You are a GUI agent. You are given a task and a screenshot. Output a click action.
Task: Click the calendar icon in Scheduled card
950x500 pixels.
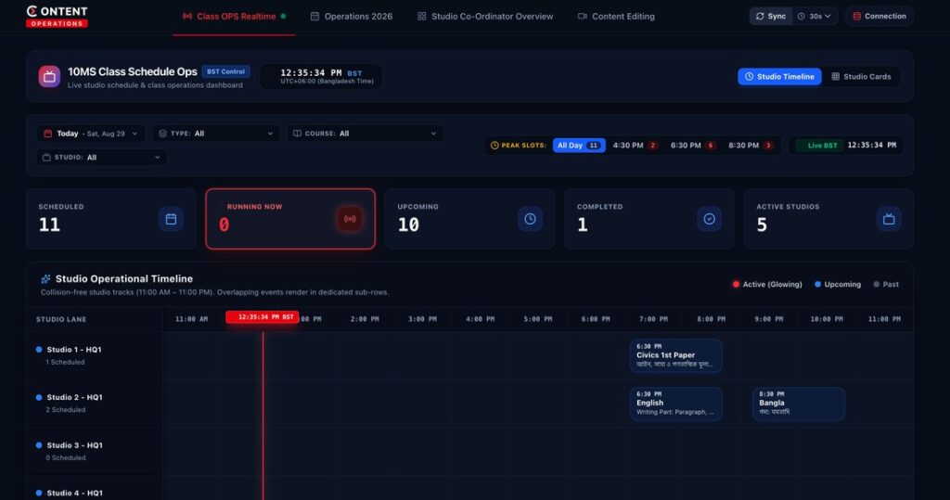click(171, 219)
